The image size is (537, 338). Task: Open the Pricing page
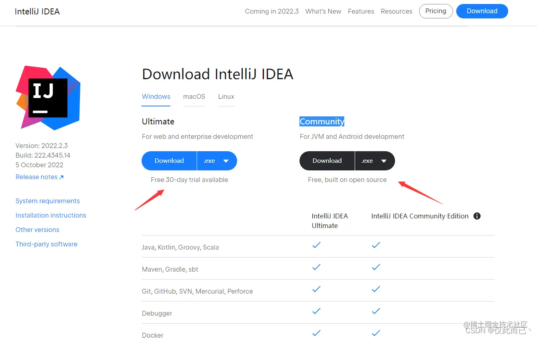click(x=435, y=11)
